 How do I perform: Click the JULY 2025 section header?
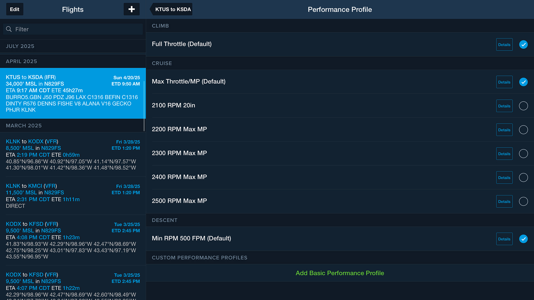click(73, 46)
